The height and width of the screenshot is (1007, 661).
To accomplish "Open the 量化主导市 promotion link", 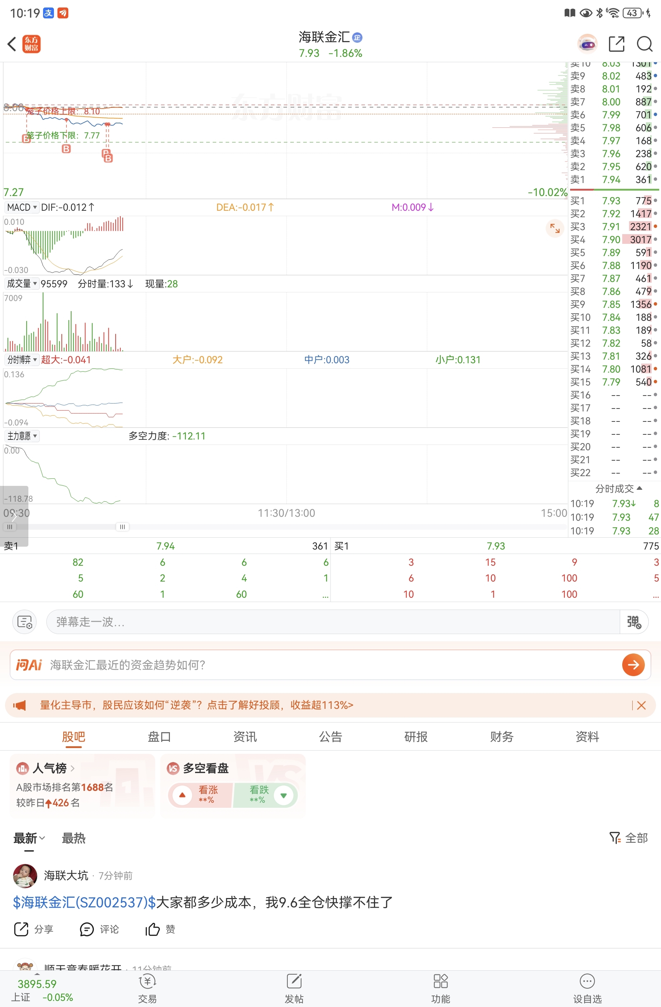I will 197,705.
